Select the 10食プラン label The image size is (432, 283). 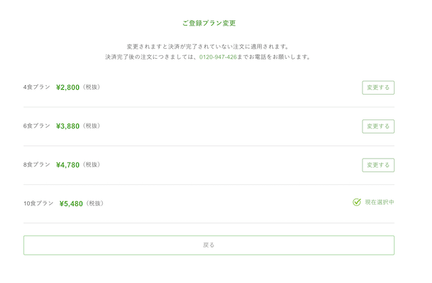pos(38,203)
